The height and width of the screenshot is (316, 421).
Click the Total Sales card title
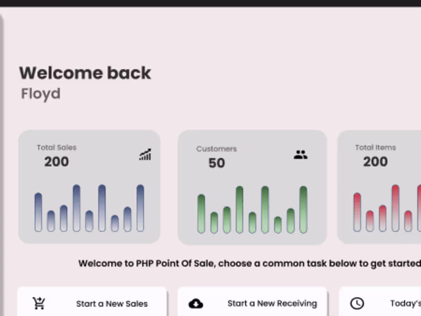(56, 148)
